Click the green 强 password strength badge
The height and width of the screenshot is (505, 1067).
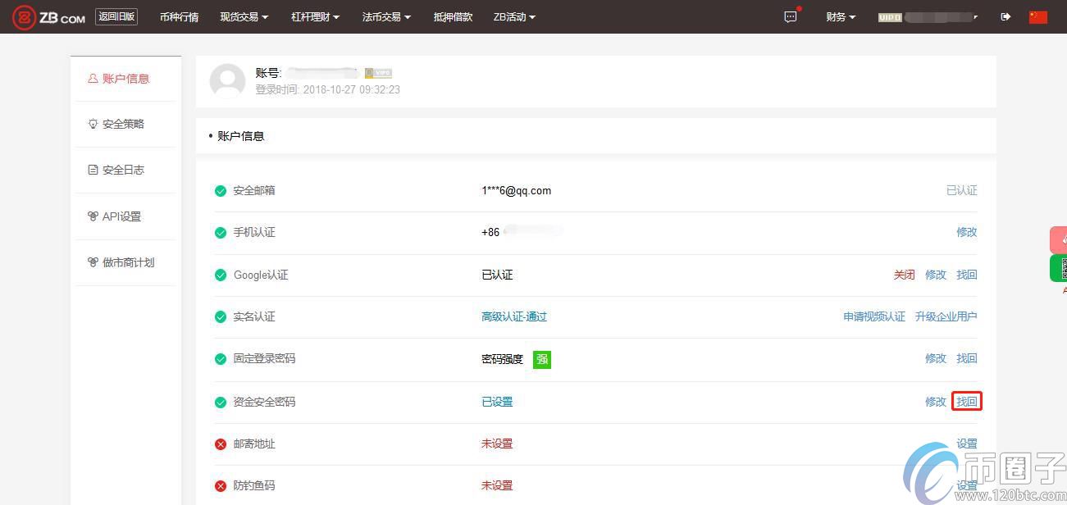coord(542,359)
